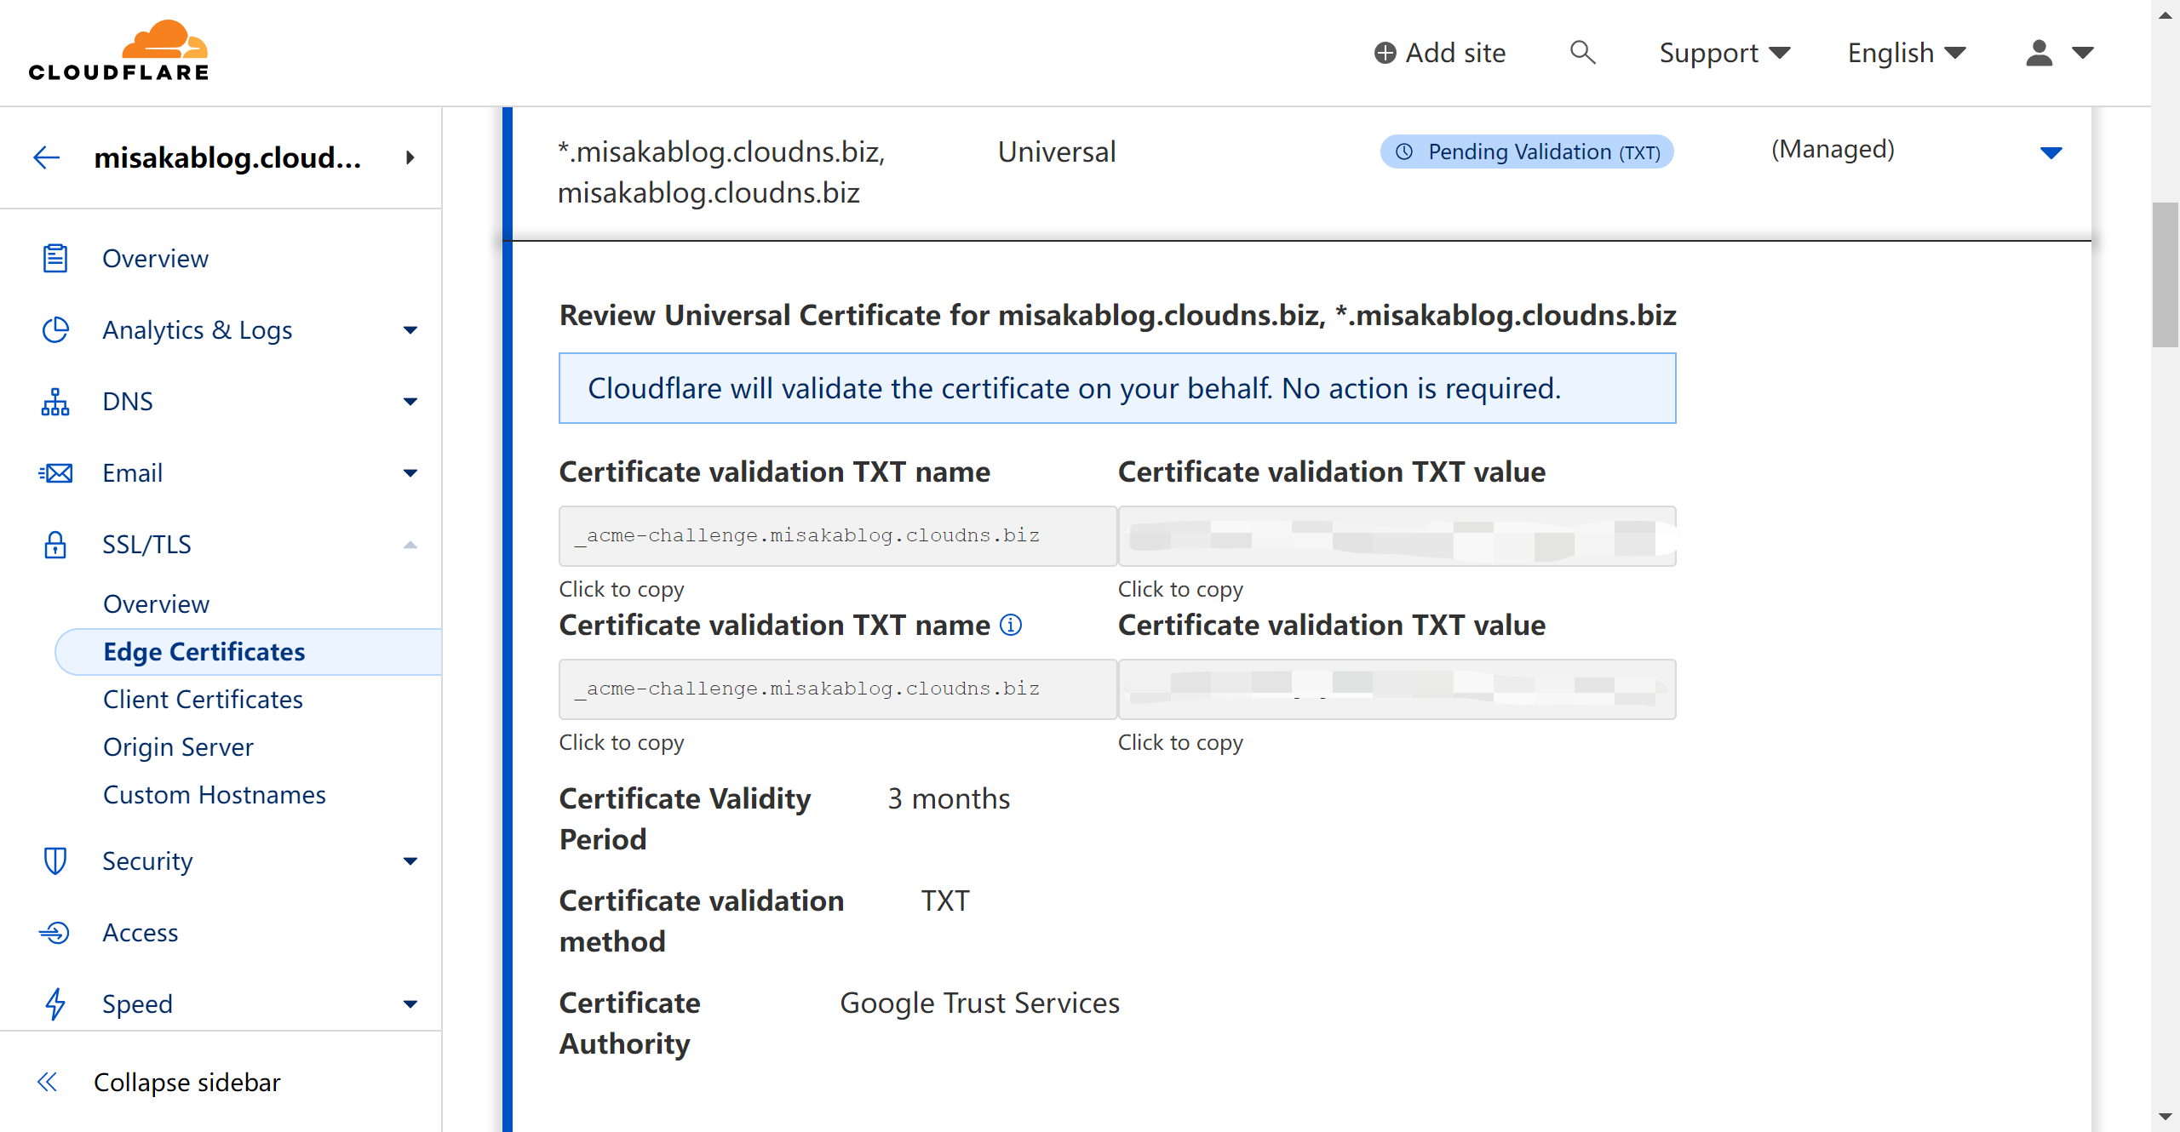Copy second certificate validation TXT value field
The width and height of the screenshot is (2180, 1132).
1397,689
